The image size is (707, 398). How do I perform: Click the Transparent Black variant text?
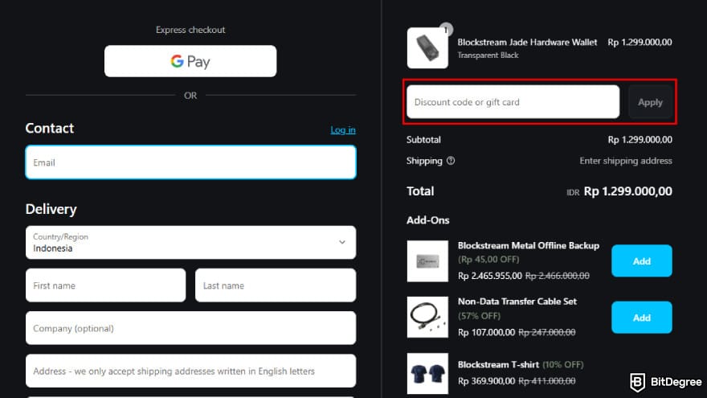click(x=488, y=55)
